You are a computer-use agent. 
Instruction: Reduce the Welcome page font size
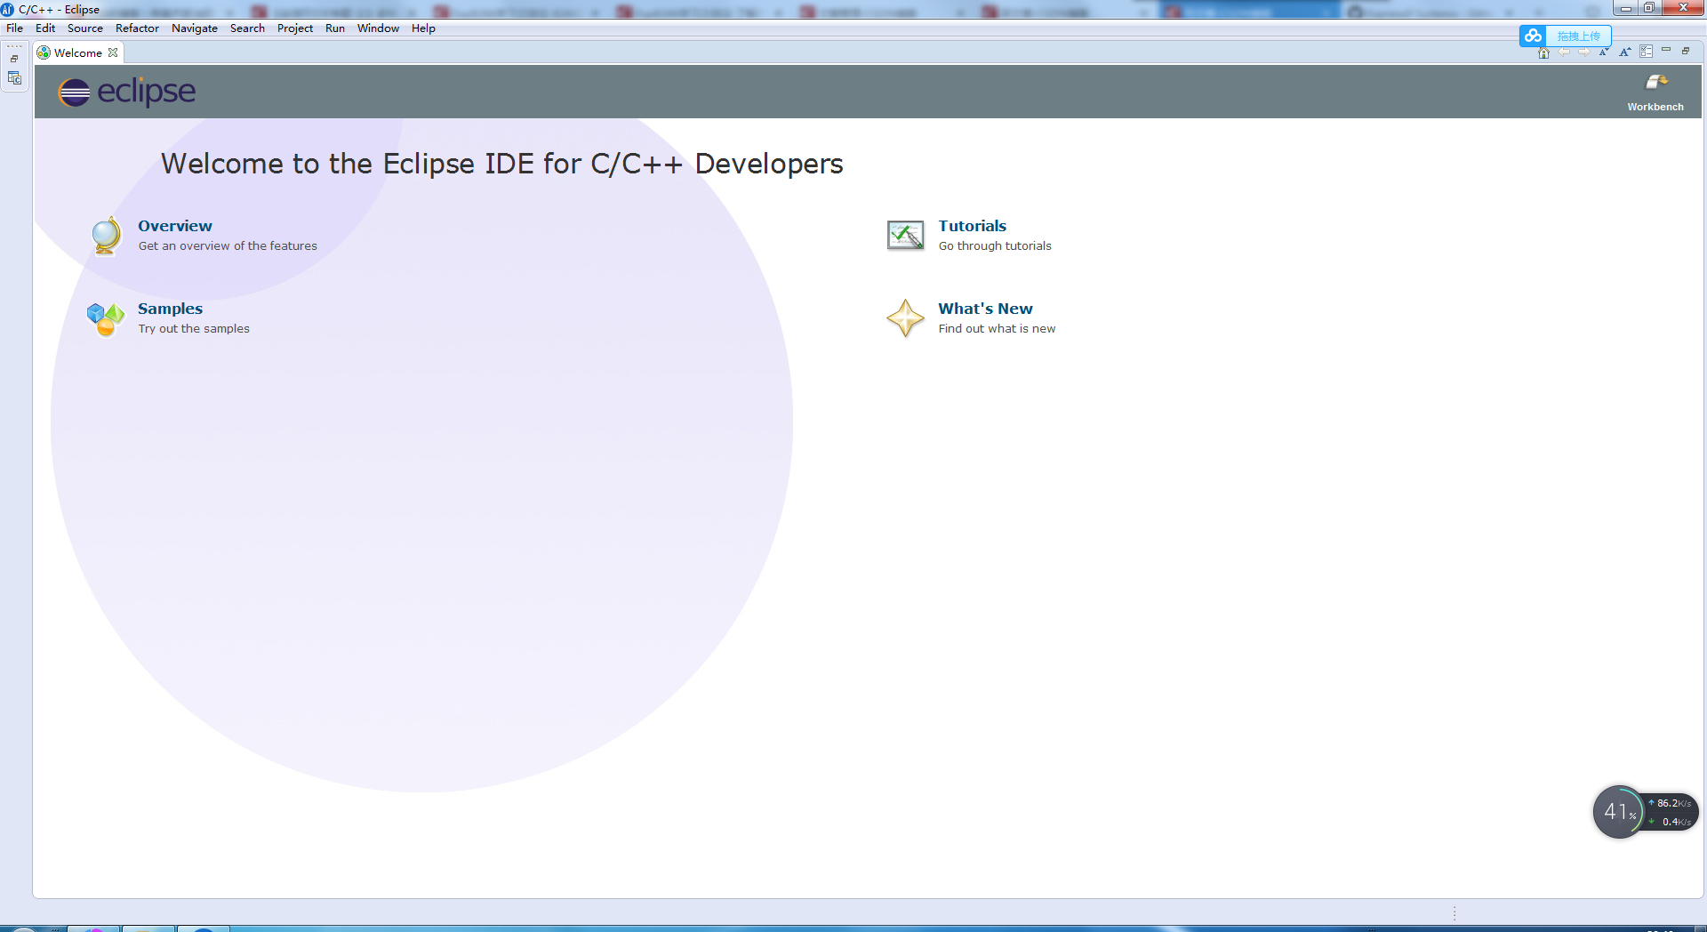(x=1604, y=52)
